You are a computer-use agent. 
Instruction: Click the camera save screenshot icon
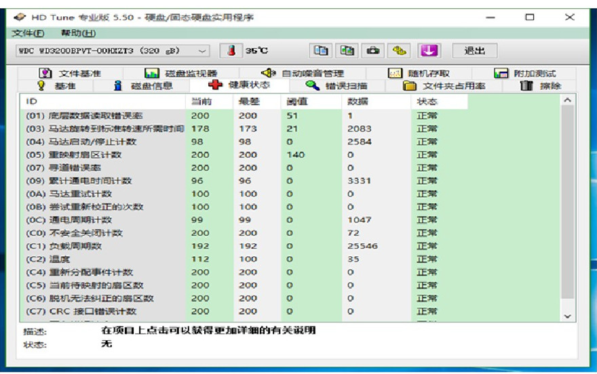point(373,51)
